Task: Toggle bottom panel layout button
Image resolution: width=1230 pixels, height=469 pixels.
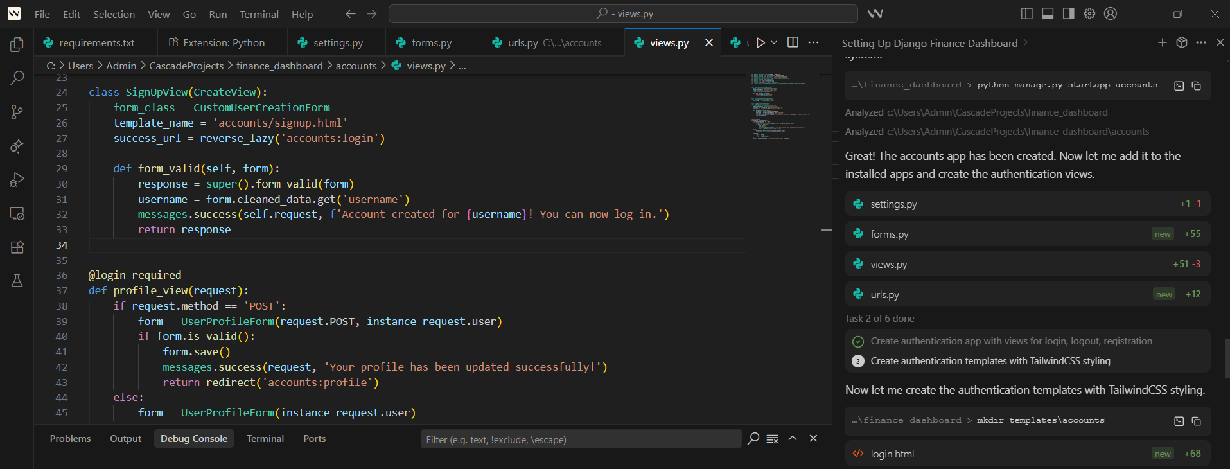Action: [x=1048, y=13]
